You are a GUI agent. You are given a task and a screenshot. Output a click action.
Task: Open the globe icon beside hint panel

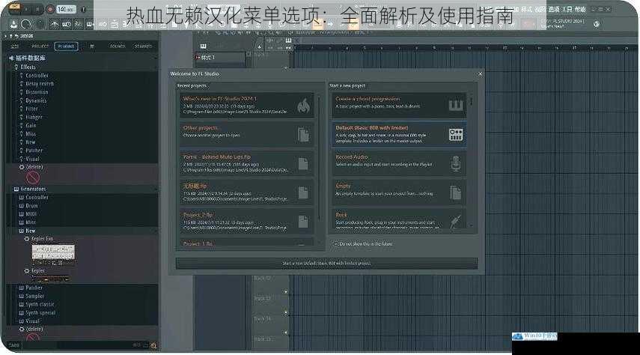[x=597, y=24]
